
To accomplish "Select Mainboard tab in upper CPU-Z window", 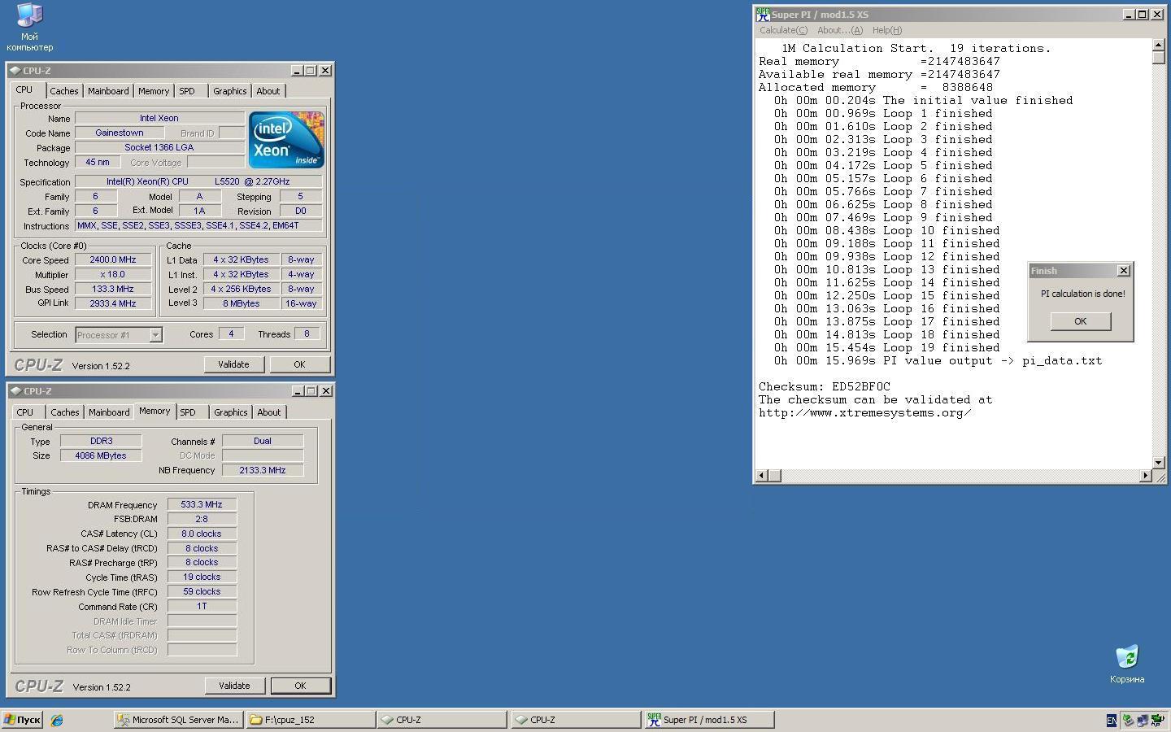I will tap(108, 91).
